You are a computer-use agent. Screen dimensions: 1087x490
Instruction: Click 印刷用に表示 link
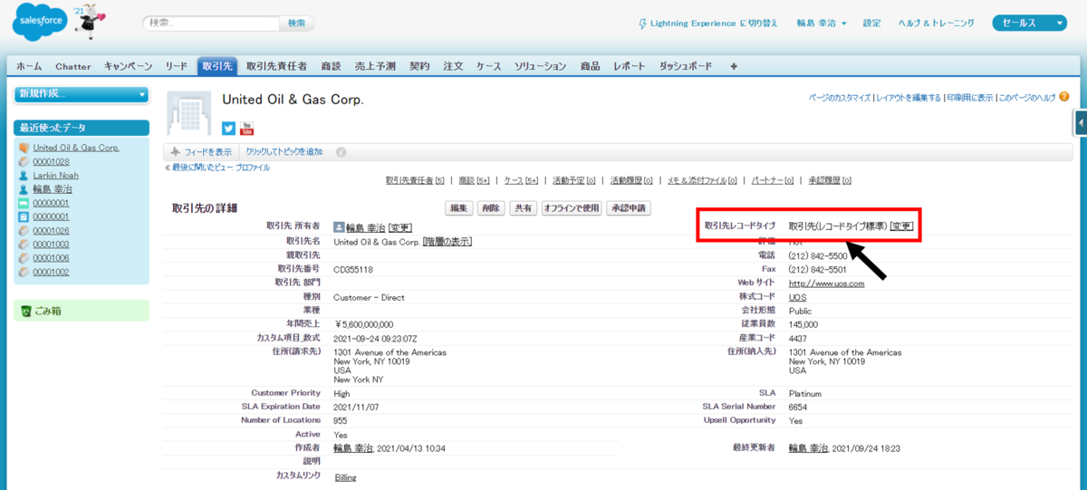pyautogui.click(x=969, y=97)
